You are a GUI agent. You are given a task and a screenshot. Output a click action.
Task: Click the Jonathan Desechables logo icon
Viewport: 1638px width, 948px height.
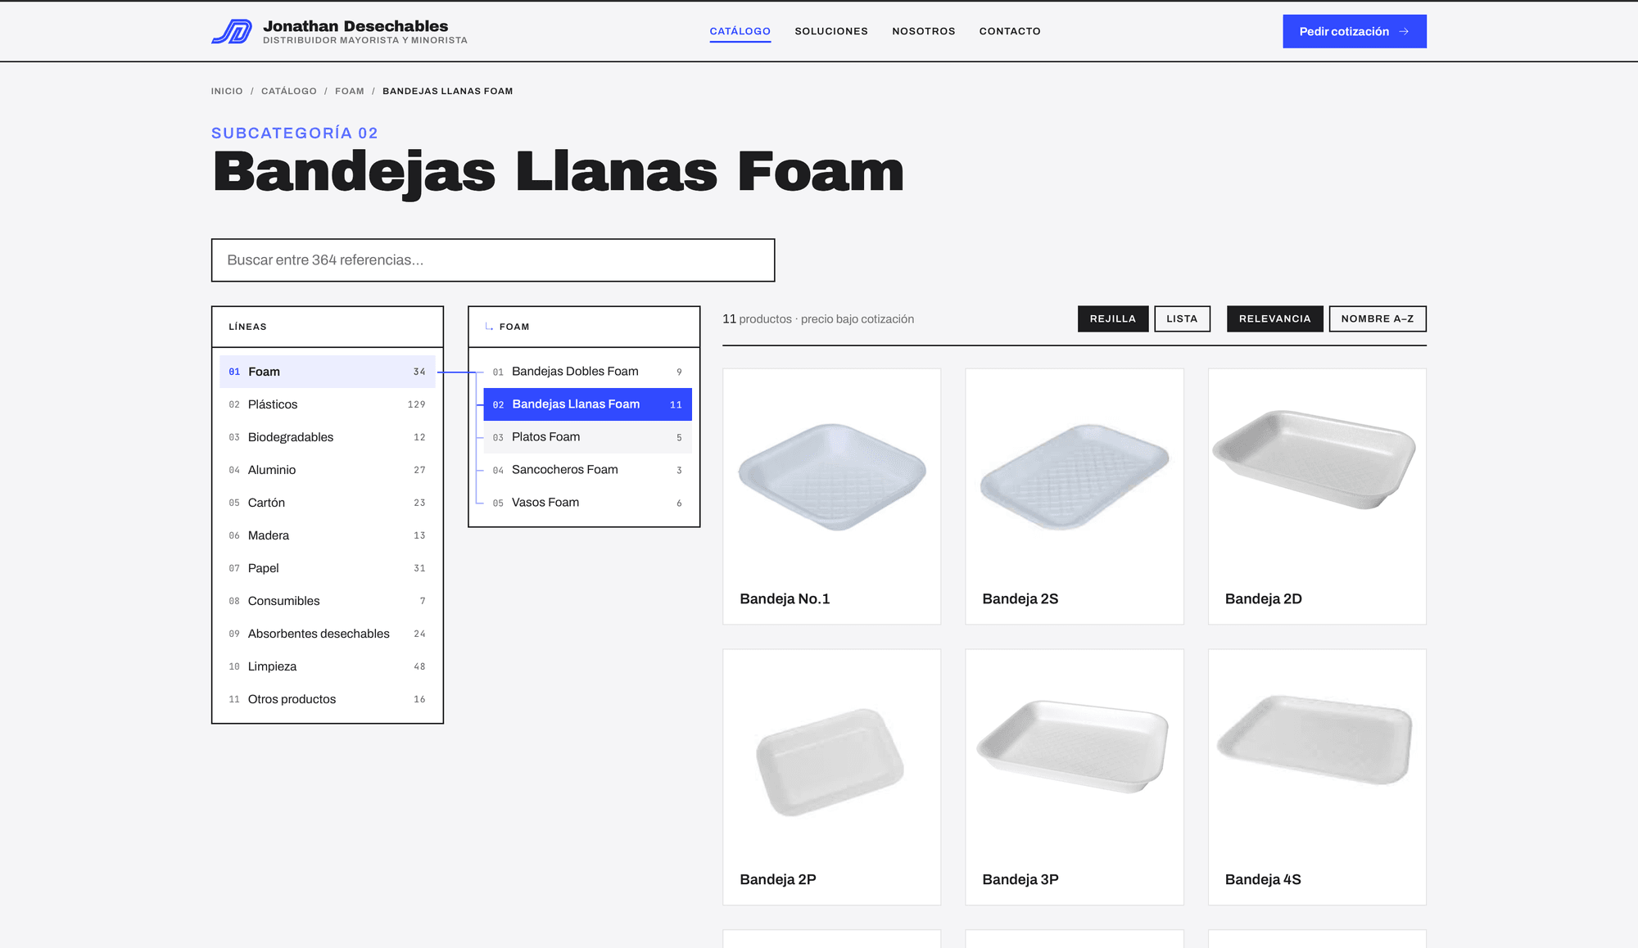point(232,32)
